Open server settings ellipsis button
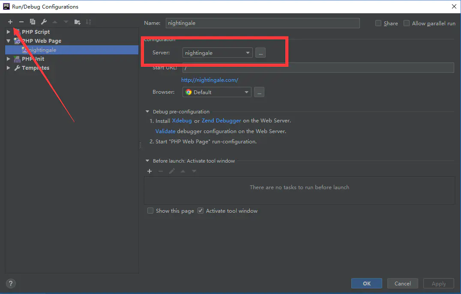This screenshot has width=461, height=294. click(x=260, y=53)
